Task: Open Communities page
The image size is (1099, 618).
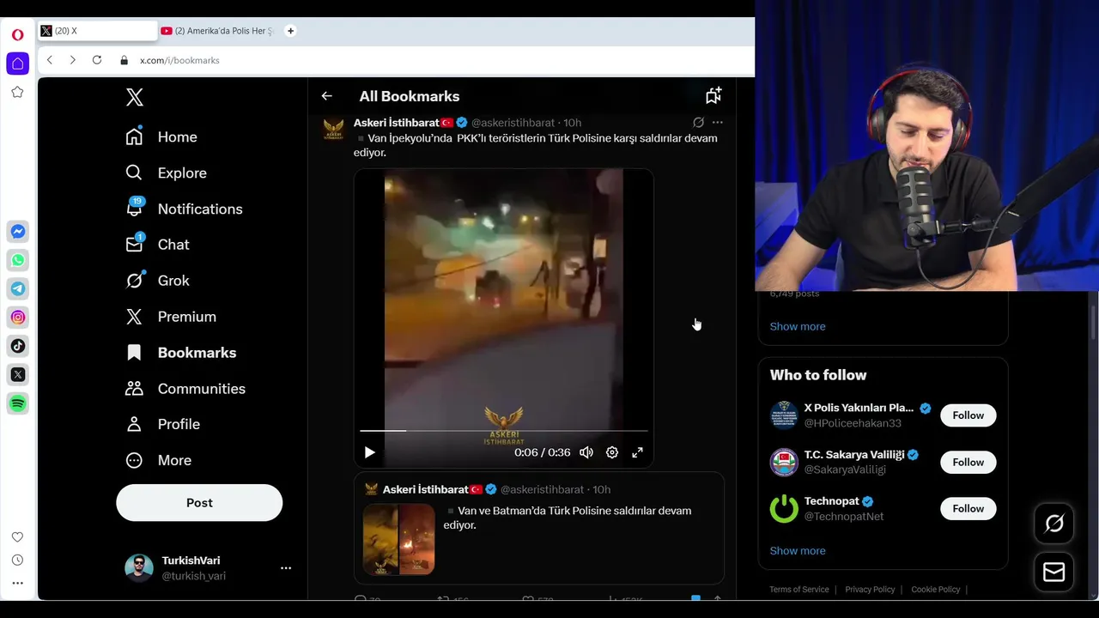Action: coord(185,389)
